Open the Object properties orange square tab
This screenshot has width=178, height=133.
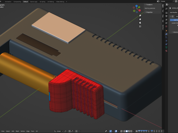(x=167, y=31)
